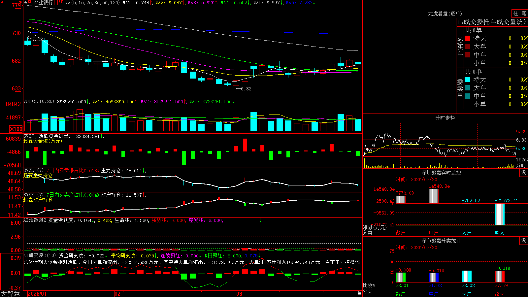
Task: Click the cyan 特大 sell-order color swatch
Action: click(x=467, y=80)
